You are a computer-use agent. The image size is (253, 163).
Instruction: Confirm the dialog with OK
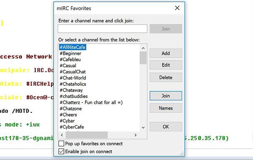[x=166, y=127]
